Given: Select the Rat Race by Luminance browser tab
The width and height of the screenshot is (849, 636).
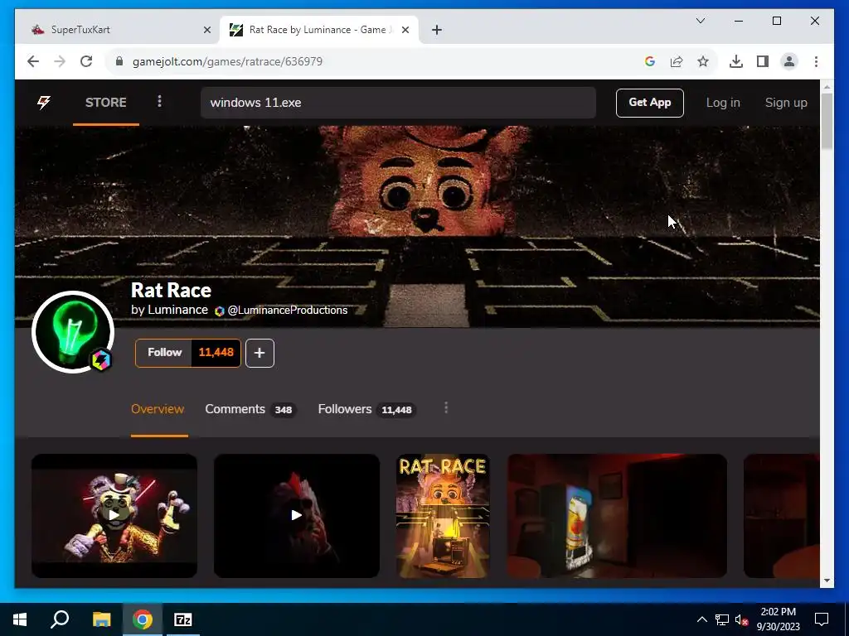Looking at the screenshot, I should point(317,30).
